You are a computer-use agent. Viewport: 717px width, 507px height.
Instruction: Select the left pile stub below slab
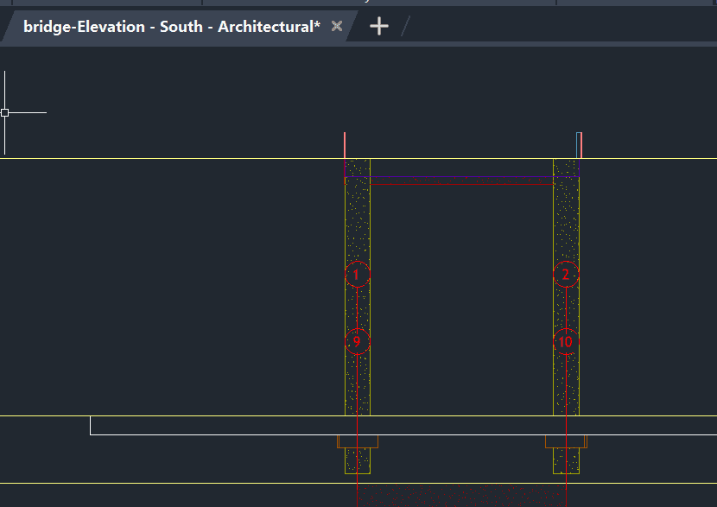pos(358,461)
